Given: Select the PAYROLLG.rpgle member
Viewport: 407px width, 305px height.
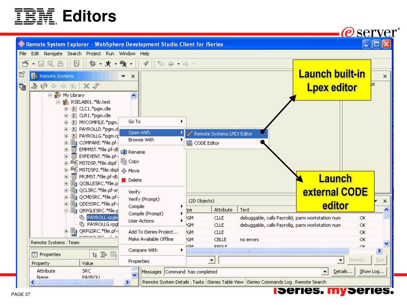Looking at the screenshot, I should point(103,224).
